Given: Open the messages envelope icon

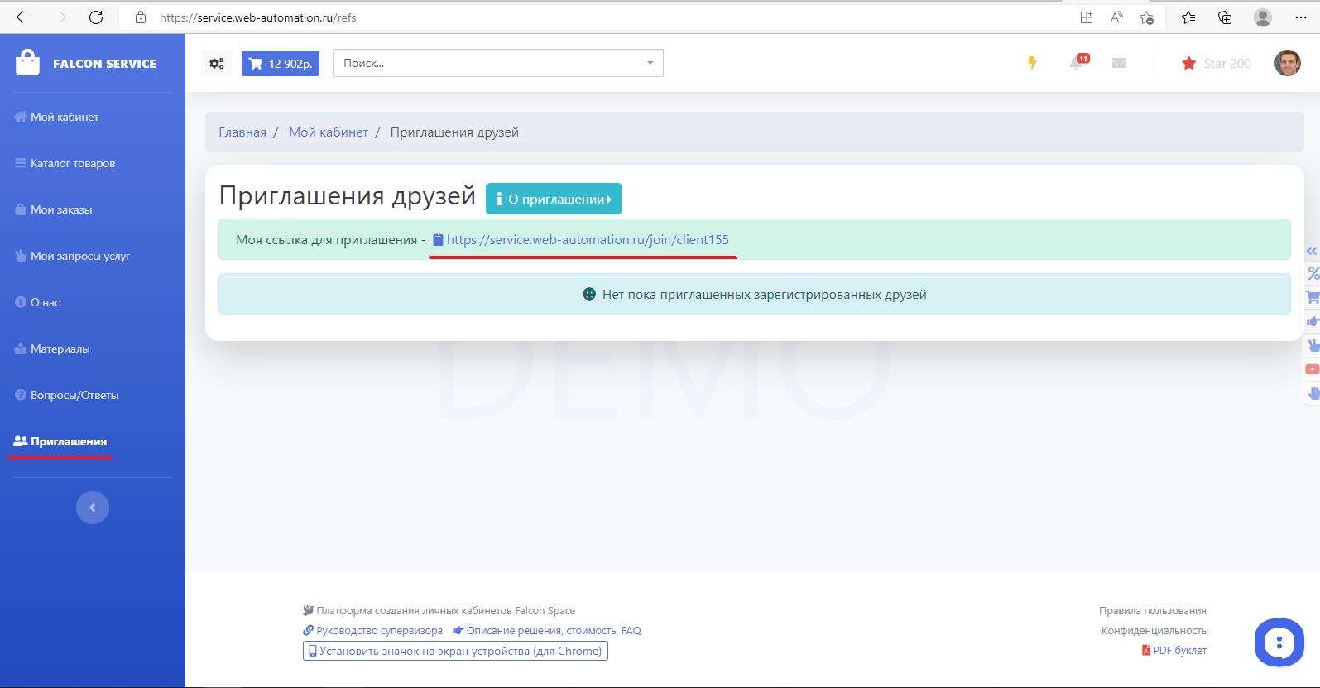Looking at the screenshot, I should 1119,63.
